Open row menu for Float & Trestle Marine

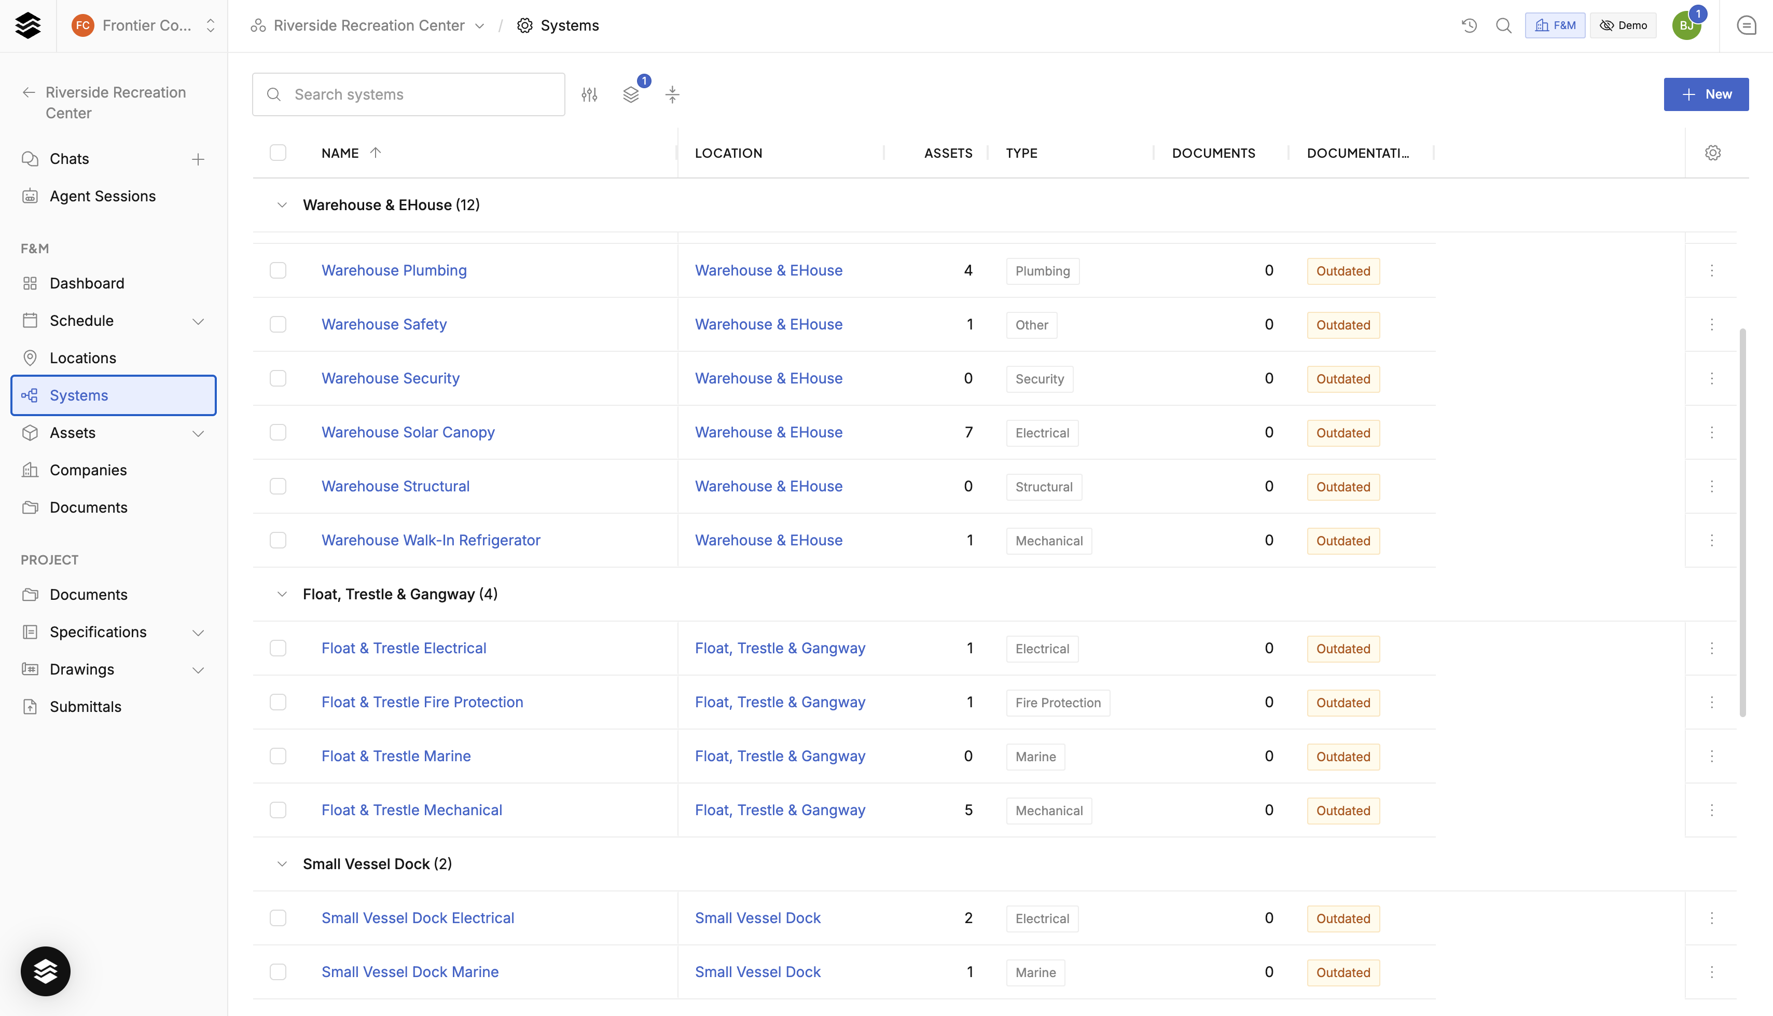(x=1712, y=757)
